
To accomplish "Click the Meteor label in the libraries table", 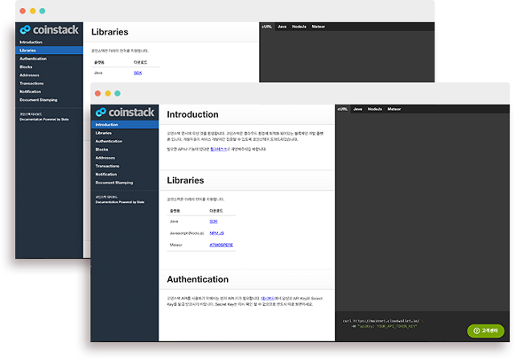I will (175, 245).
